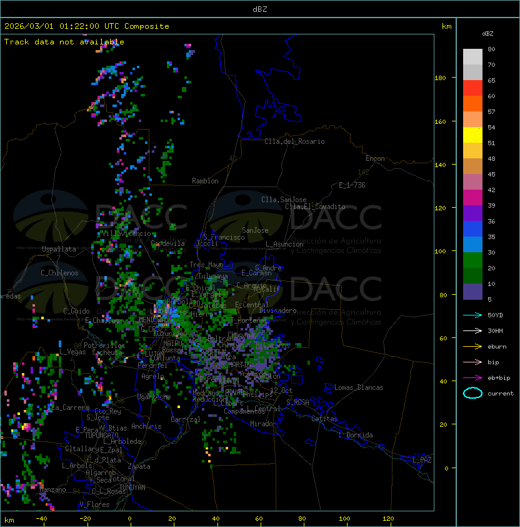Image resolution: width=520 pixels, height=527 pixels.
Task: Click the 'L_Dormida' label on the map
Action: coord(356,435)
